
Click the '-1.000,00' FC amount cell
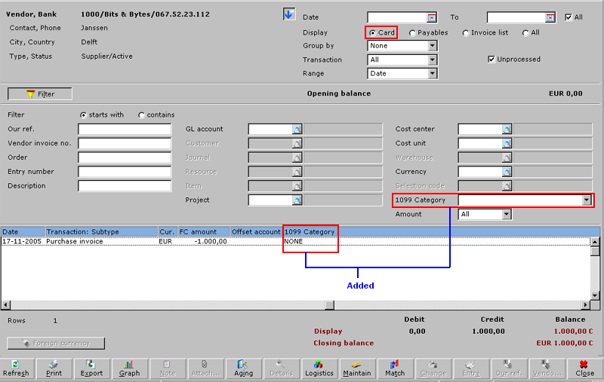(x=211, y=242)
